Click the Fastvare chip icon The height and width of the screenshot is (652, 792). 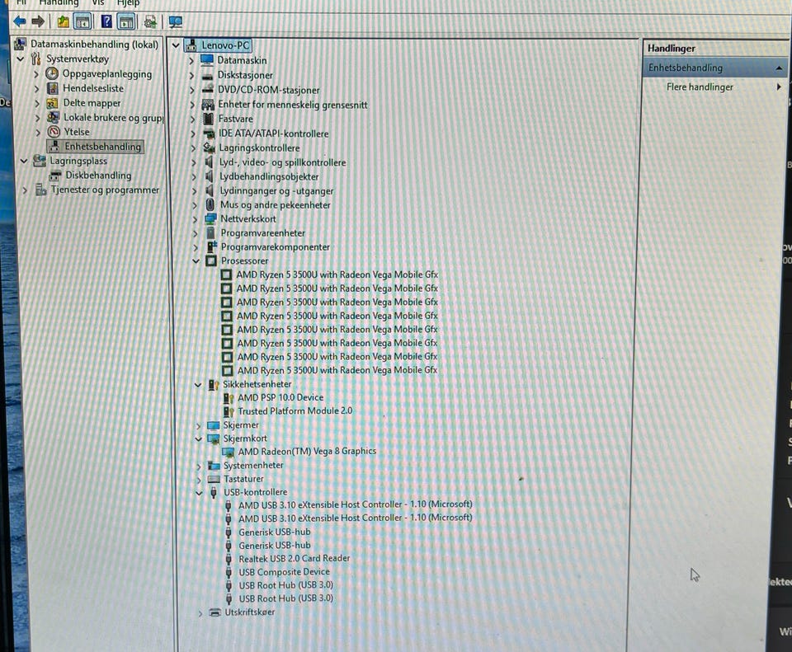pyautogui.click(x=208, y=119)
